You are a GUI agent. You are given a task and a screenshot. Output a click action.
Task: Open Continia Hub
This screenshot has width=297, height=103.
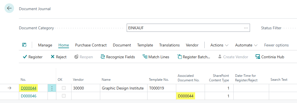[x=270, y=57]
